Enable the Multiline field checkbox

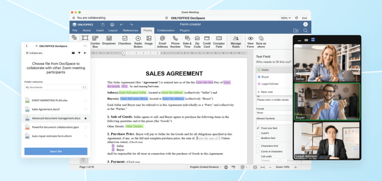click(258, 138)
